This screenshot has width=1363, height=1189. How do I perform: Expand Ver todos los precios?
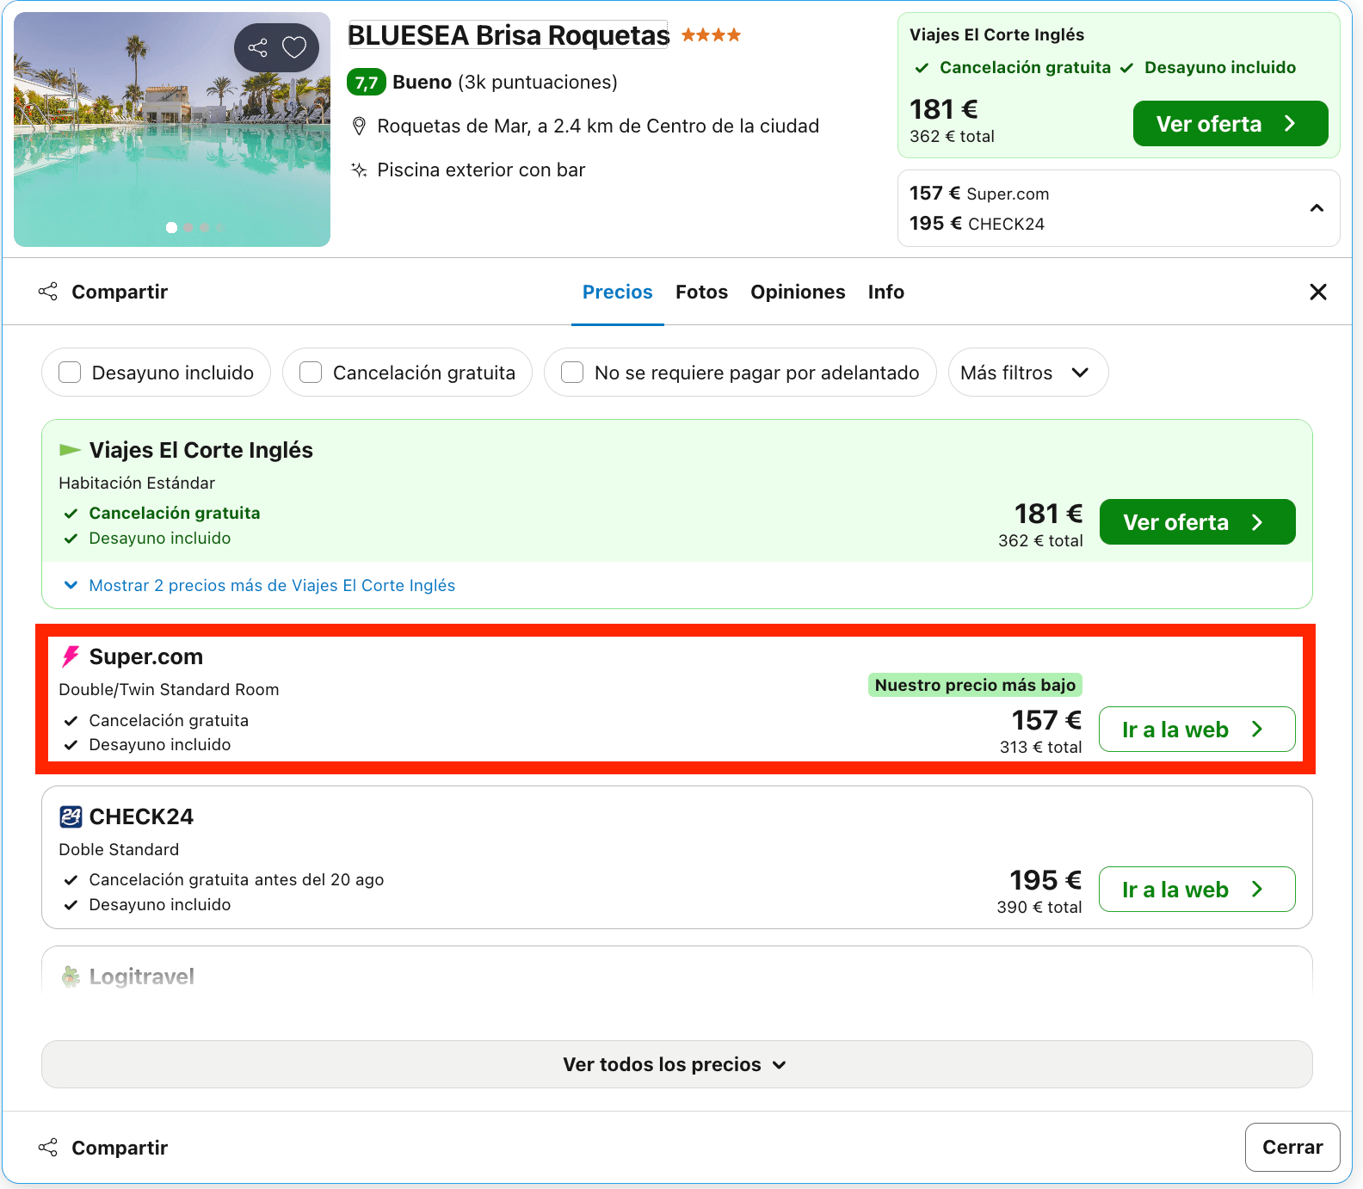[x=676, y=1064]
